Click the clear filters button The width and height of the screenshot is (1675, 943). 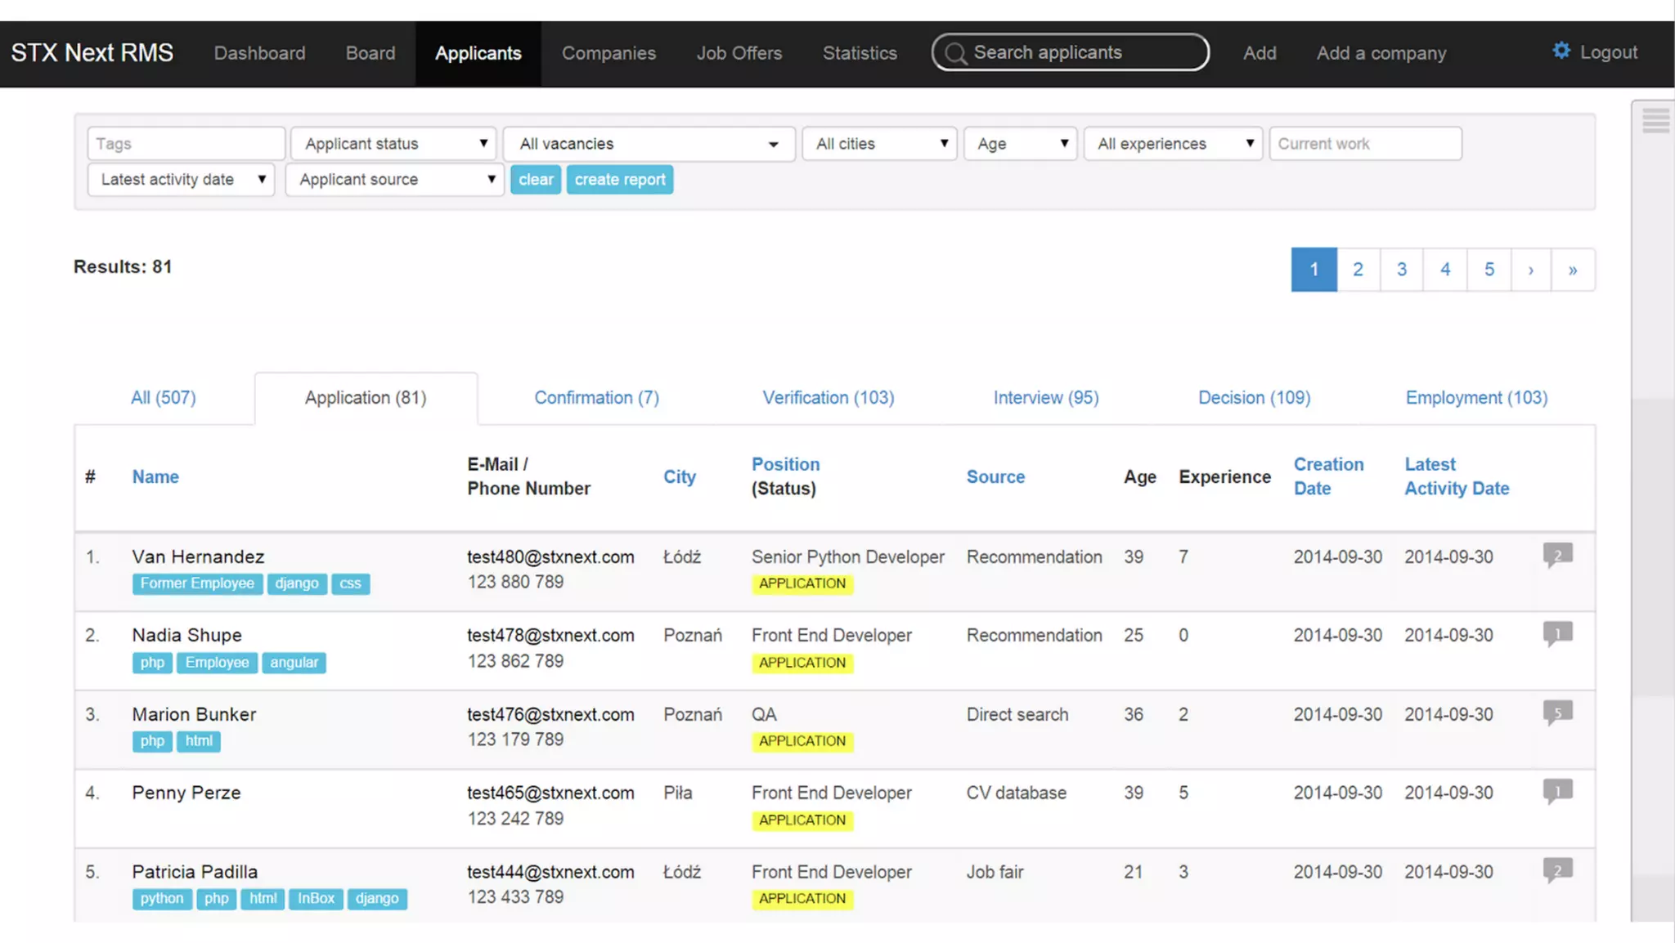[x=536, y=180]
